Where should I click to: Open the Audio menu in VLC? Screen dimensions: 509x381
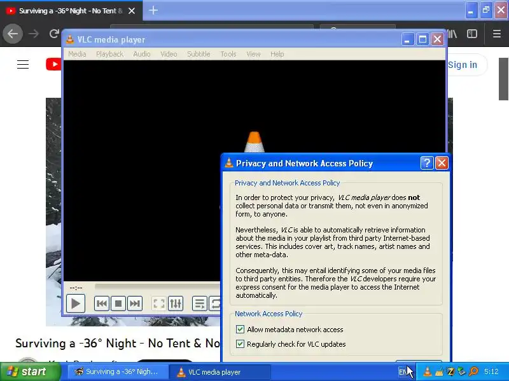pos(141,54)
